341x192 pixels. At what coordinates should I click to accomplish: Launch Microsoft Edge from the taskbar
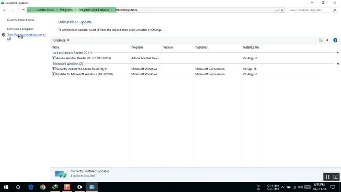[x=31, y=187]
